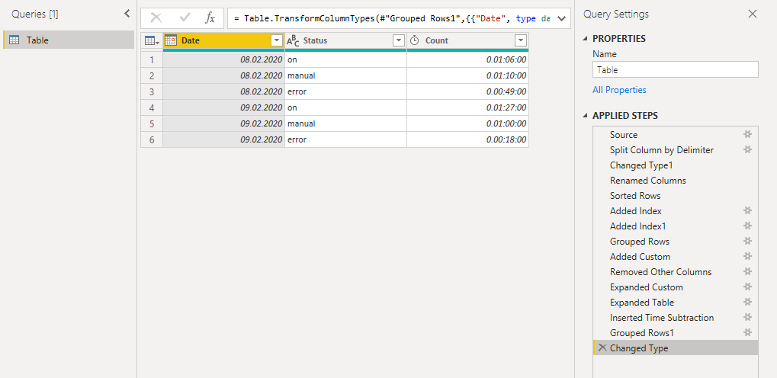Image resolution: width=777 pixels, height=378 pixels.
Task: Select row number 1 header
Action: click(152, 60)
